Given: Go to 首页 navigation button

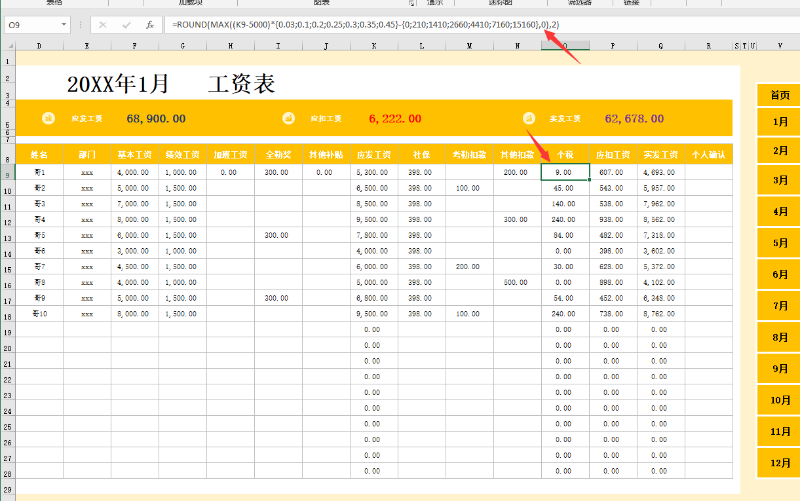Looking at the screenshot, I should click(780, 95).
